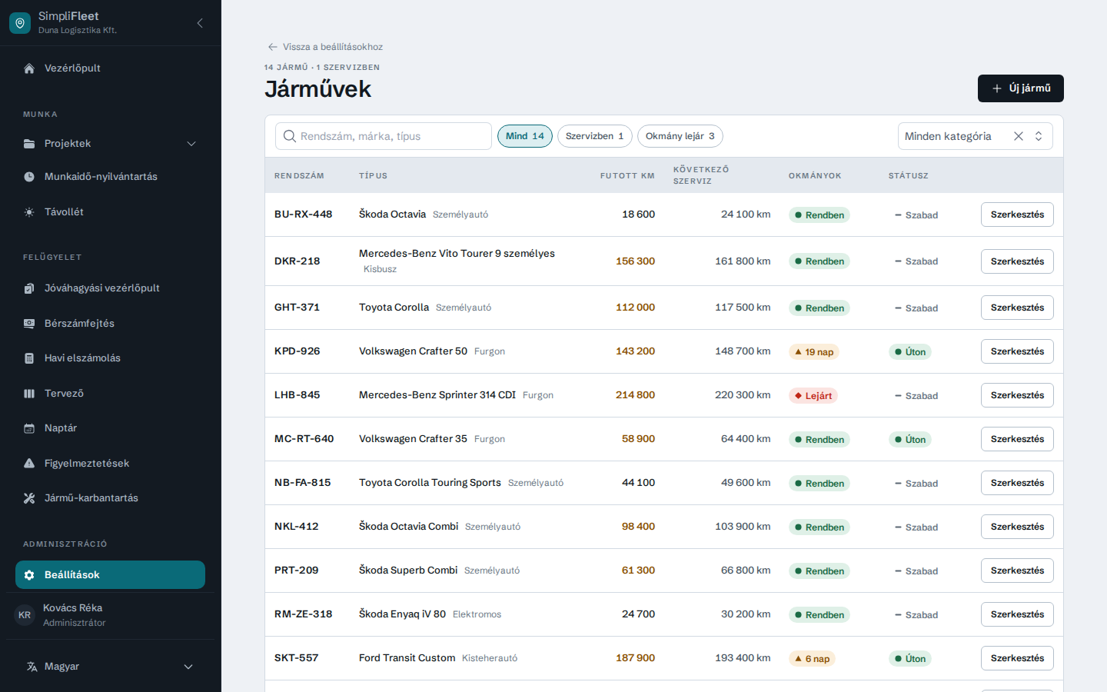1107x692 pixels.
Task: Click the Škoda Enyaq iV 80 name
Action: pos(402,614)
